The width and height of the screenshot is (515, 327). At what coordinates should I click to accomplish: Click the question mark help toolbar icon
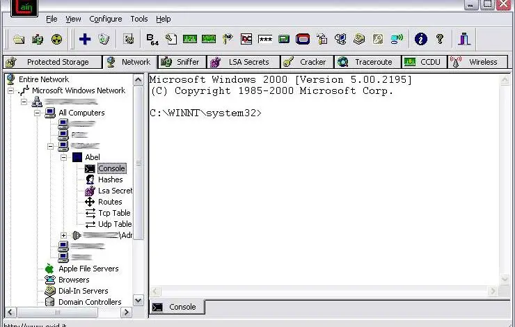click(x=439, y=39)
